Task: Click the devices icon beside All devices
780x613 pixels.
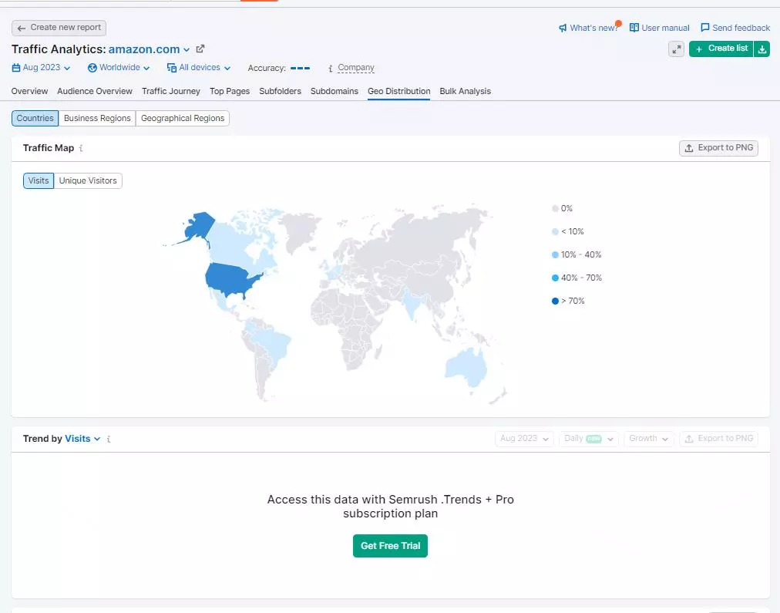Action: [172, 68]
